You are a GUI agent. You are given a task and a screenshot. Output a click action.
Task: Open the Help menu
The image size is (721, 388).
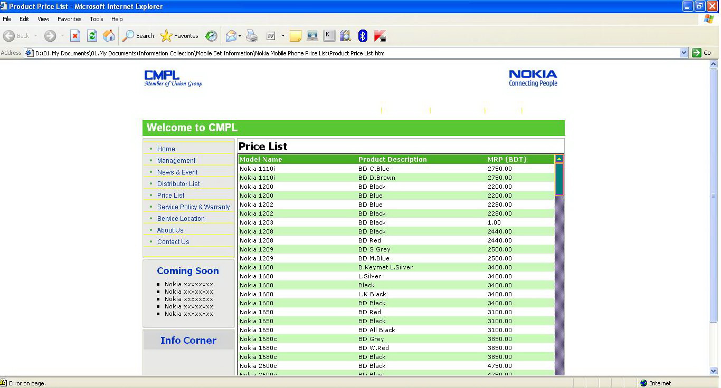click(x=117, y=18)
